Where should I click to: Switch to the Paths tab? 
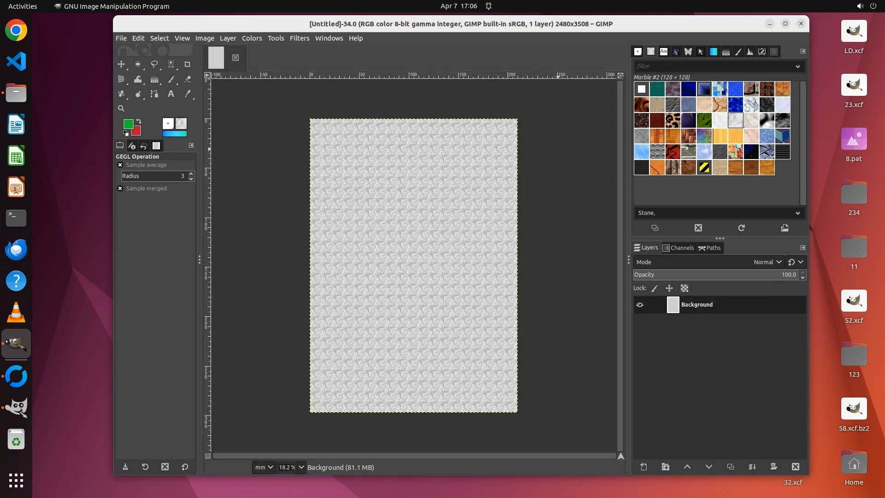(x=710, y=248)
